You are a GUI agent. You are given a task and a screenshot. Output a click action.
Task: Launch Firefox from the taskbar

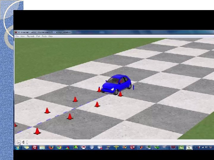tap(51, 148)
